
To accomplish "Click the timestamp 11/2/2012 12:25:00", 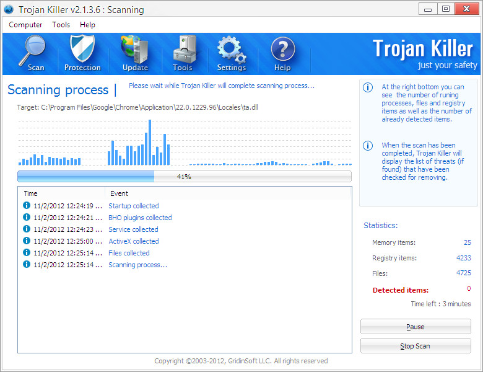I will coord(67,241).
